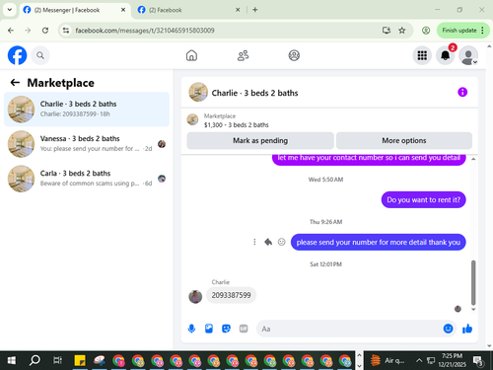Click Charlie's avatar beside phone number
This screenshot has height=370, width=493.
[x=195, y=297]
